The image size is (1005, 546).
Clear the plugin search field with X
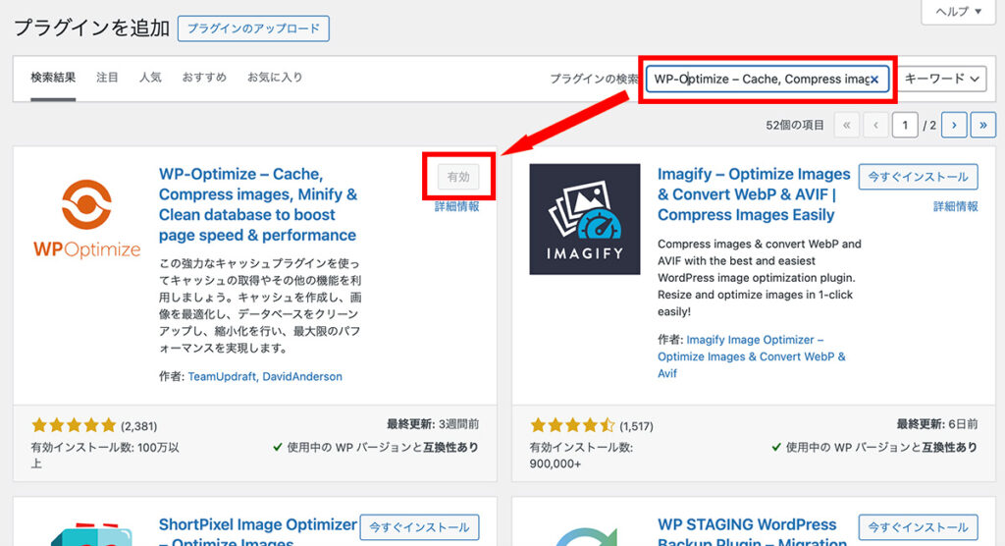click(874, 80)
